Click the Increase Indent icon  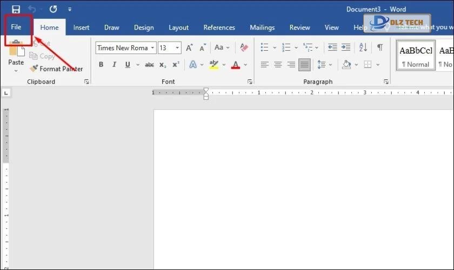pos(346,48)
